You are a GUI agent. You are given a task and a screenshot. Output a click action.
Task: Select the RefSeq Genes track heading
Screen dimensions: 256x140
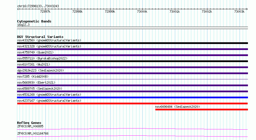[29, 123]
